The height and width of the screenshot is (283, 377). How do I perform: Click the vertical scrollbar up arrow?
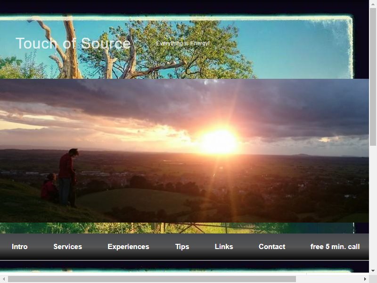coord(373,4)
